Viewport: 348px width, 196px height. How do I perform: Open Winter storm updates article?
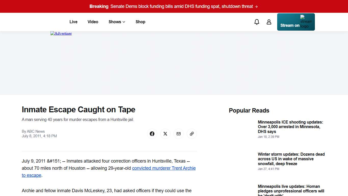291,159
